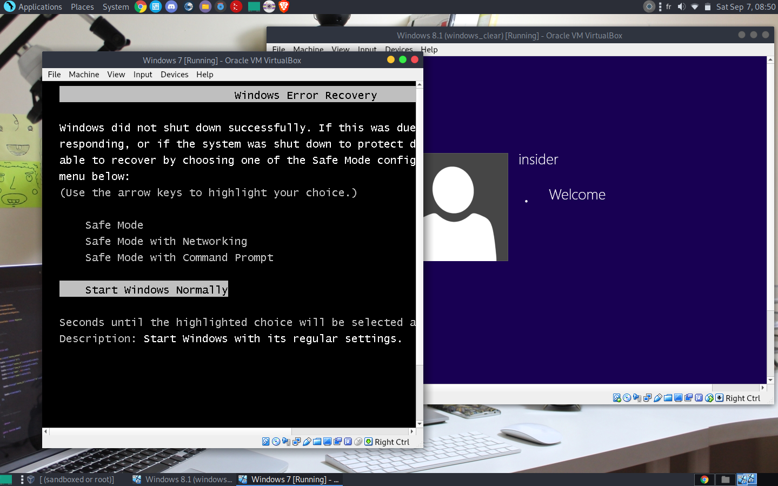Click the mouse integration globe icon in the Windows 8.1 window
The width and height of the screenshot is (778, 486).
click(709, 398)
